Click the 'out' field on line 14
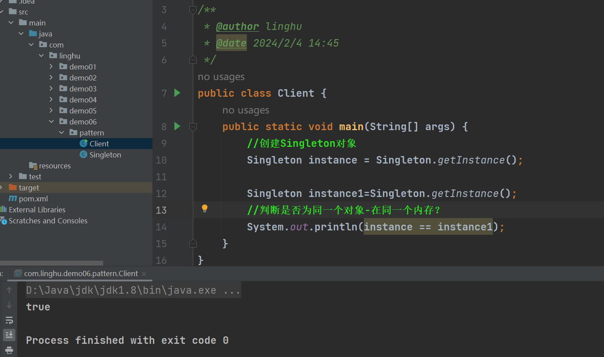 (x=299, y=227)
